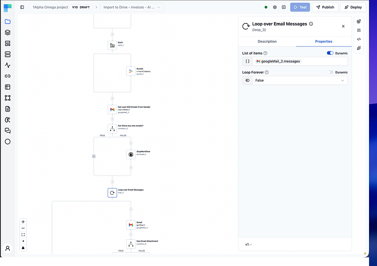
Task: Click the array brackets icon in List field
Action: [x=247, y=62]
